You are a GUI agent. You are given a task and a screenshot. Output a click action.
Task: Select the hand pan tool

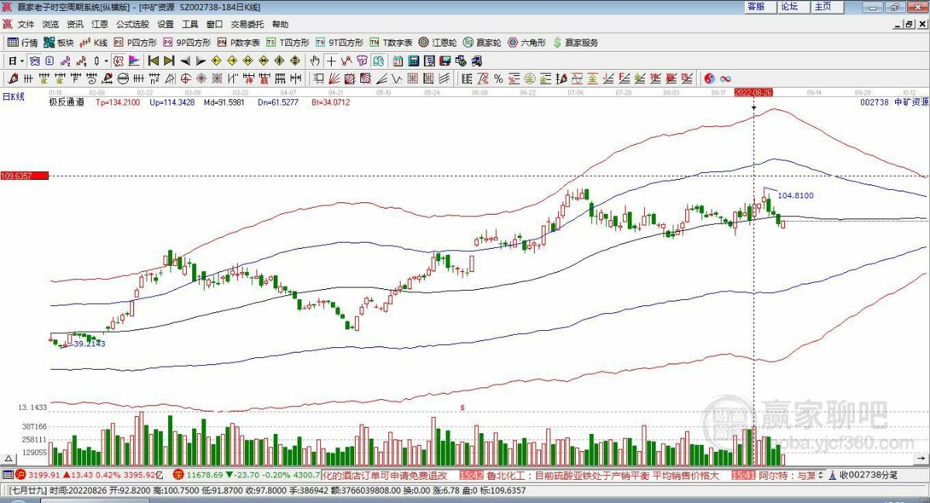click(x=315, y=60)
